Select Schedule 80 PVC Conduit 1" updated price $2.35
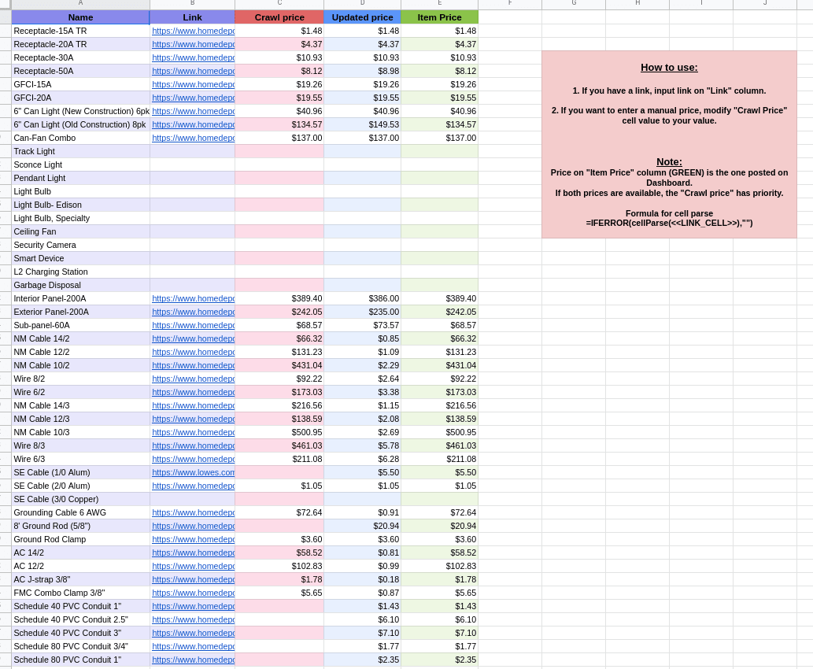Viewport: 813px width, 669px height. (x=363, y=660)
